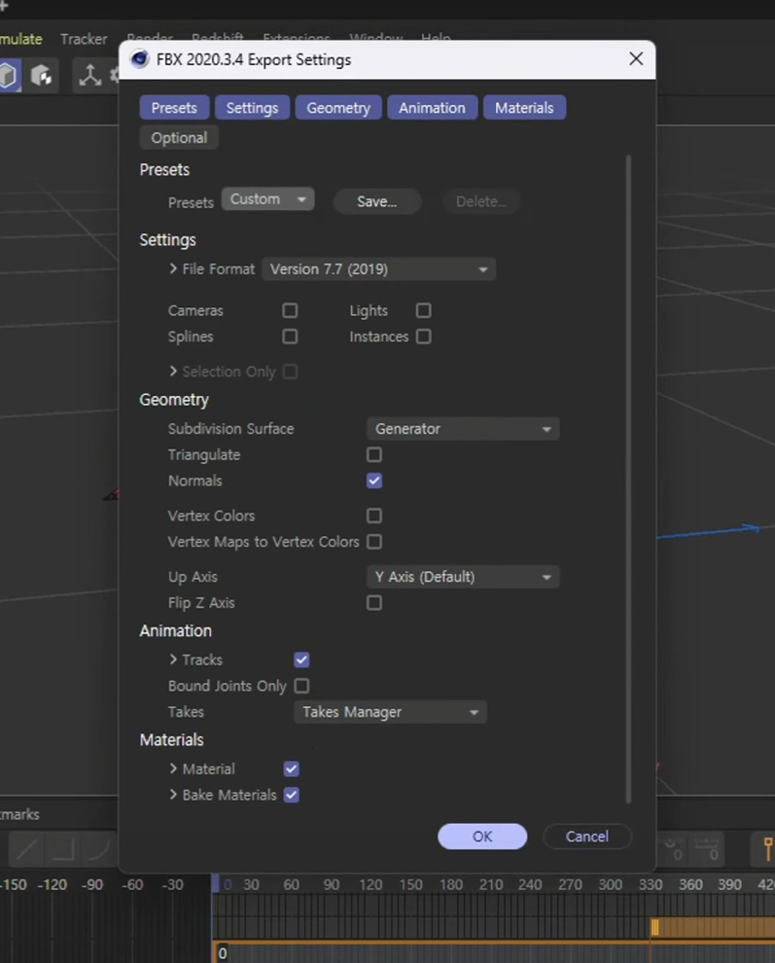Switch to the Presets tab
This screenshot has width=775, height=963.
pos(174,108)
